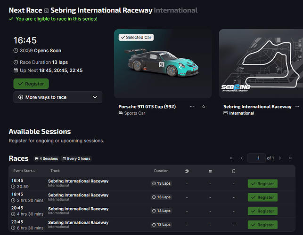Screen dimensions: 303x235
Task: Click the strength-of-field column header icon
Action: coord(187,171)
